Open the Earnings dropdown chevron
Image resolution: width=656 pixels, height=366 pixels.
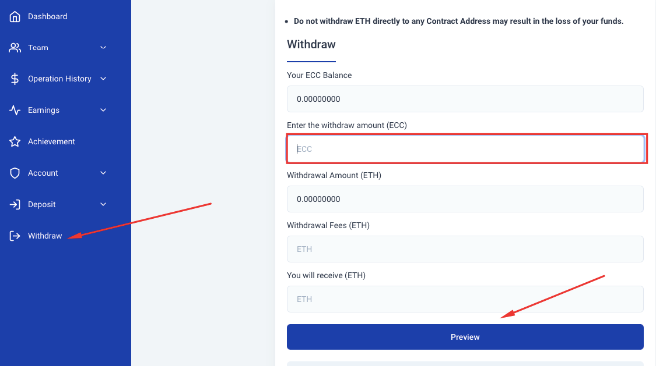(x=103, y=110)
